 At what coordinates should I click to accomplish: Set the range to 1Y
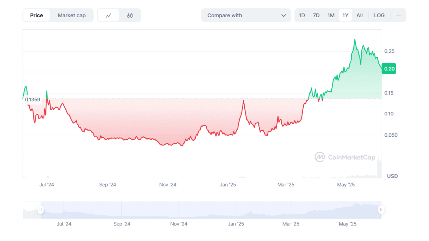pyautogui.click(x=345, y=15)
